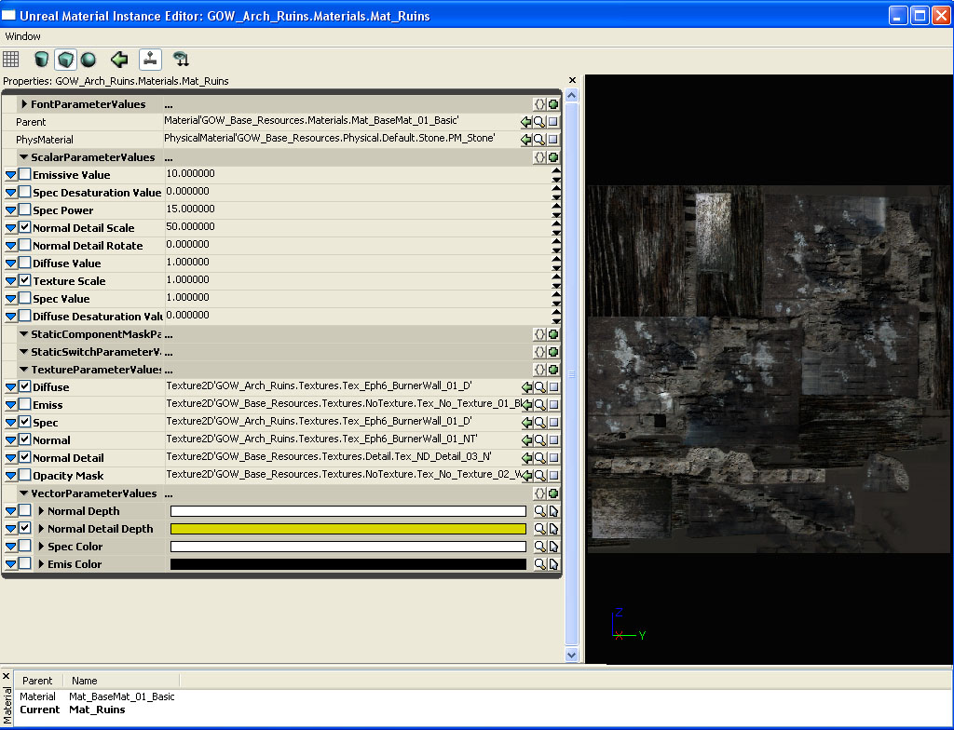Image resolution: width=954 pixels, height=730 pixels.
Task: Close the Material parent list panel
Action: (x=7, y=677)
